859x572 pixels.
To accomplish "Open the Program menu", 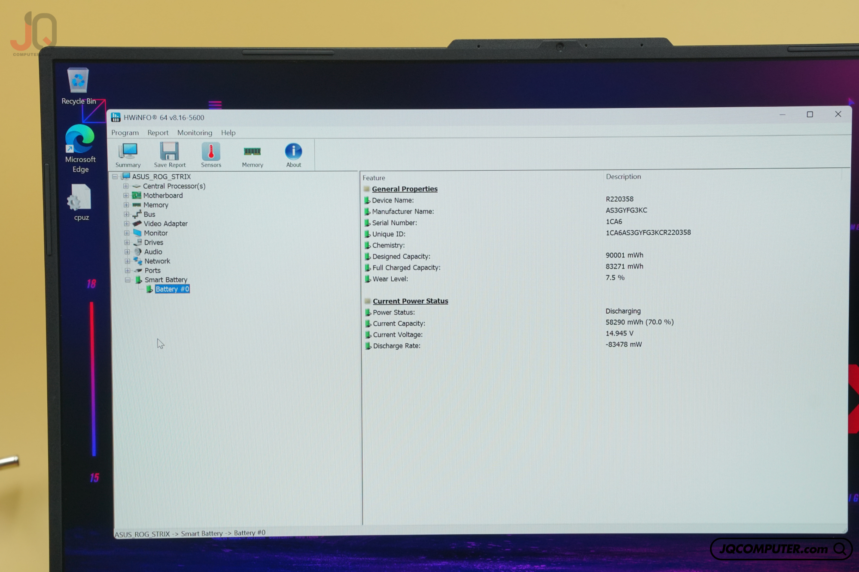I will pyautogui.click(x=125, y=133).
